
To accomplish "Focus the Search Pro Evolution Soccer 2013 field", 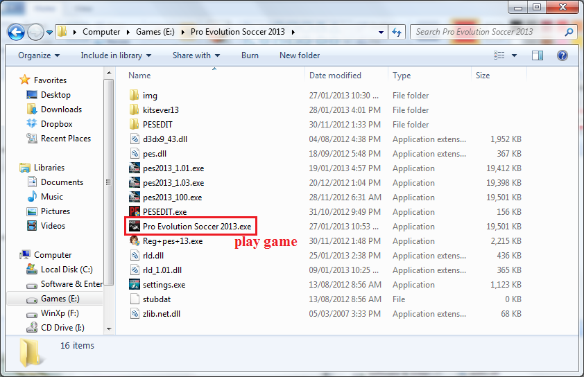I will coord(494,32).
